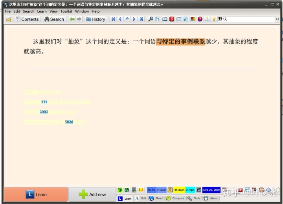Click the calendar workload icon

(x=186, y=19)
